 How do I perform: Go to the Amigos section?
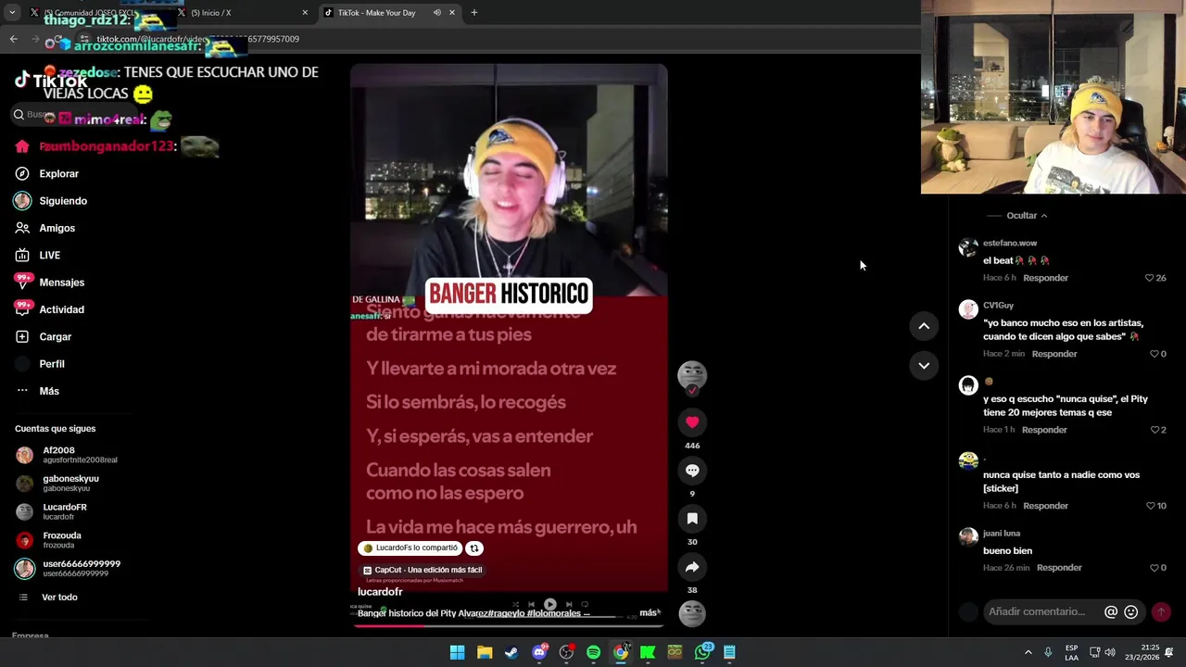click(57, 228)
